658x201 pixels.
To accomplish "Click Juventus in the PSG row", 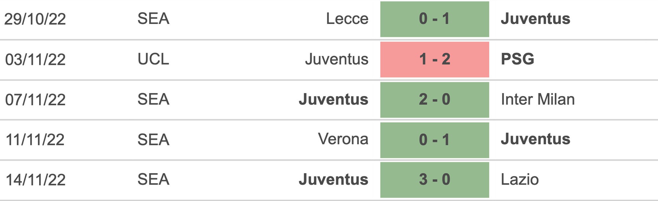I will tap(337, 59).
